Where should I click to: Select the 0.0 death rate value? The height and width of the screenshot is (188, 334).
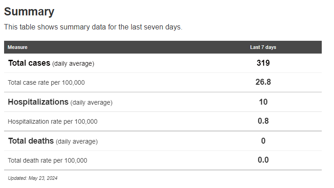point(263,160)
